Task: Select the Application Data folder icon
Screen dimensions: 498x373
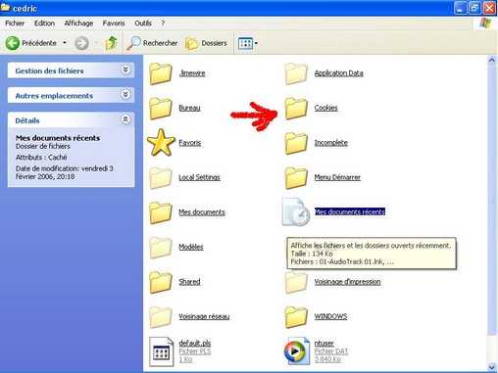Action: 296,73
